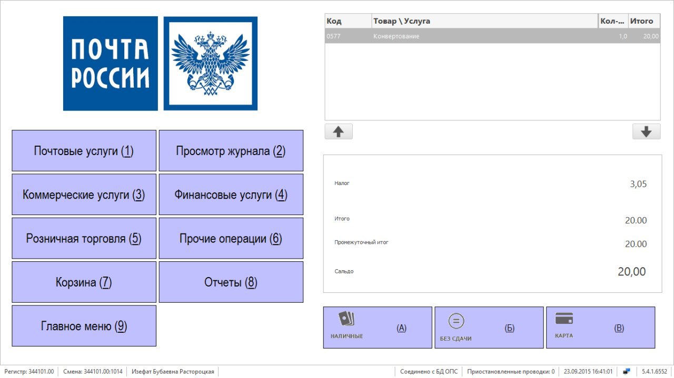Click the Налог value 3,05
674x378 pixels.
tap(638, 184)
